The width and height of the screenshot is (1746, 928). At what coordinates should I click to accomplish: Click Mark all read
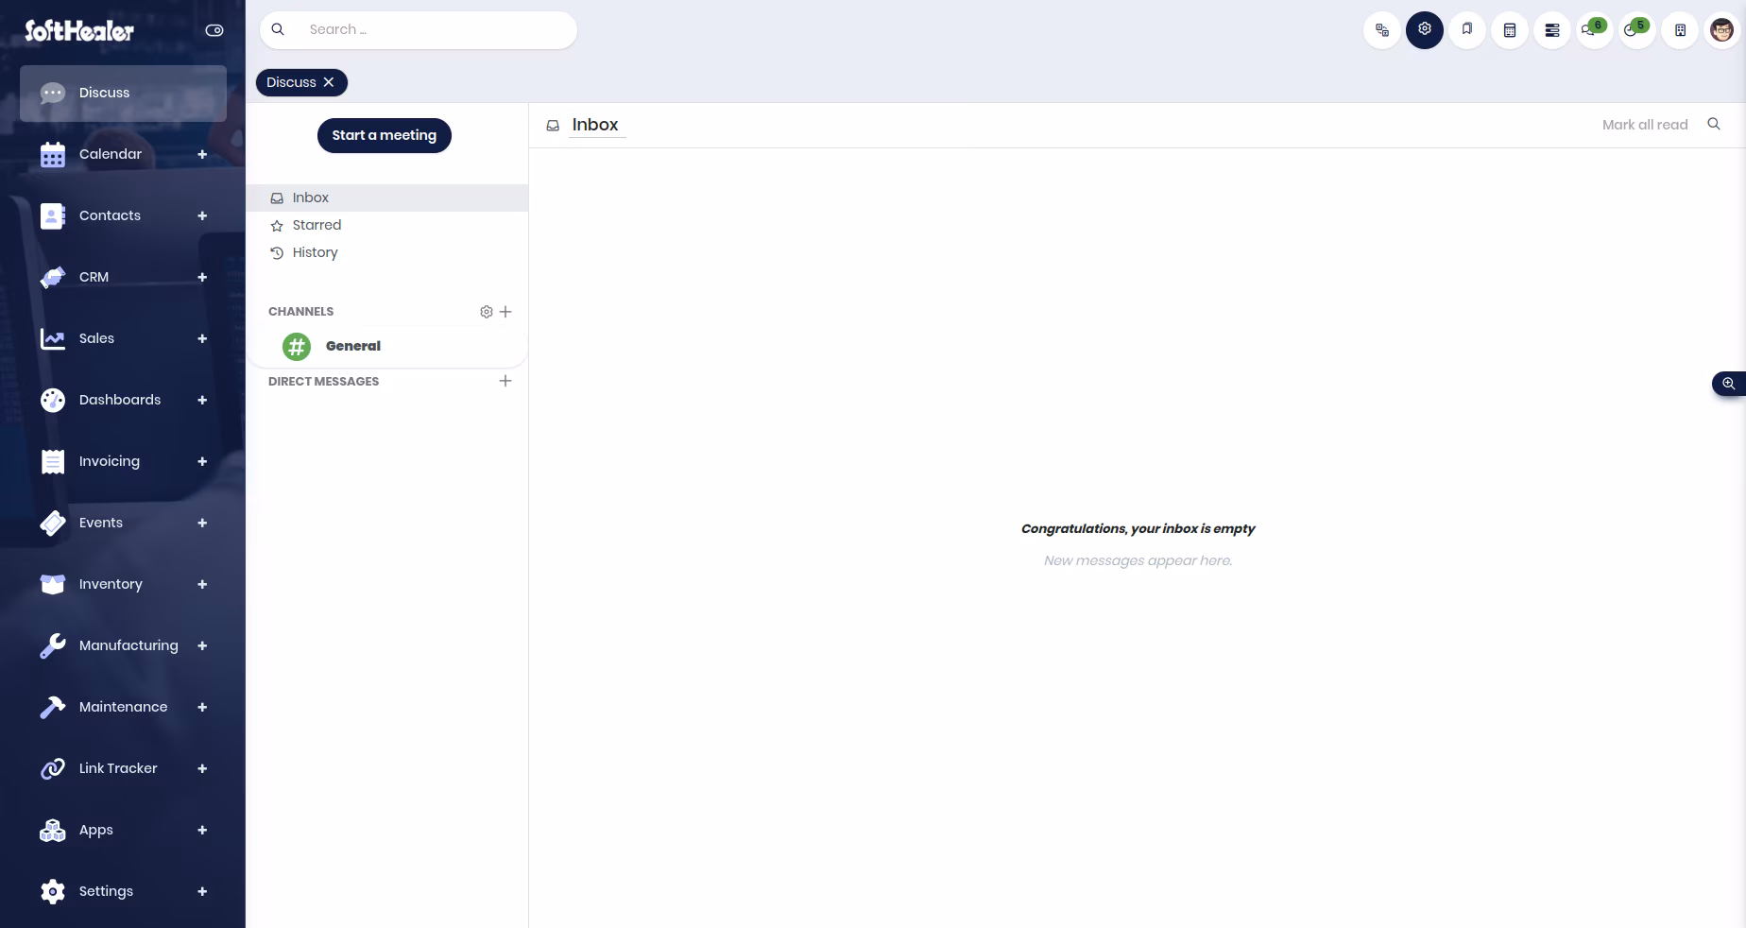tap(1645, 125)
